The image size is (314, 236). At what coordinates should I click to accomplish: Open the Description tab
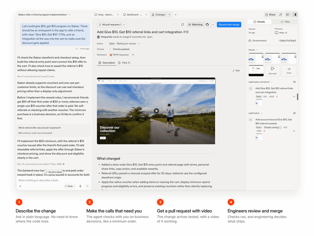(x=107, y=63)
